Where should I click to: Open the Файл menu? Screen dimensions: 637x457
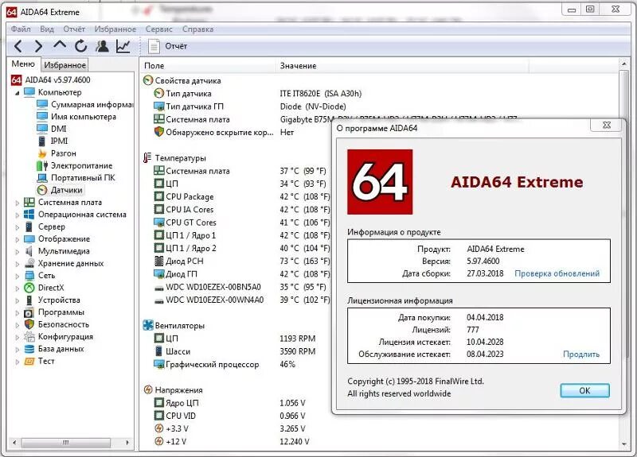click(21, 29)
